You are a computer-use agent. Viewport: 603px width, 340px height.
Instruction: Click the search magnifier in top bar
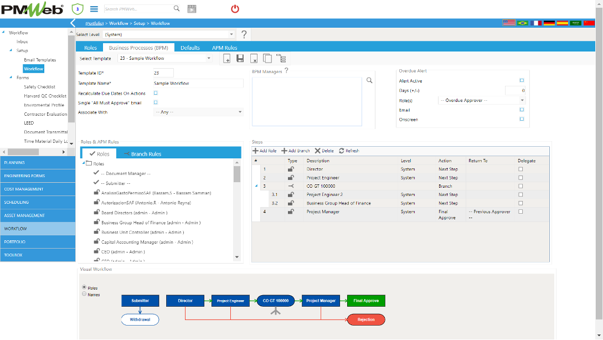[x=177, y=8]
